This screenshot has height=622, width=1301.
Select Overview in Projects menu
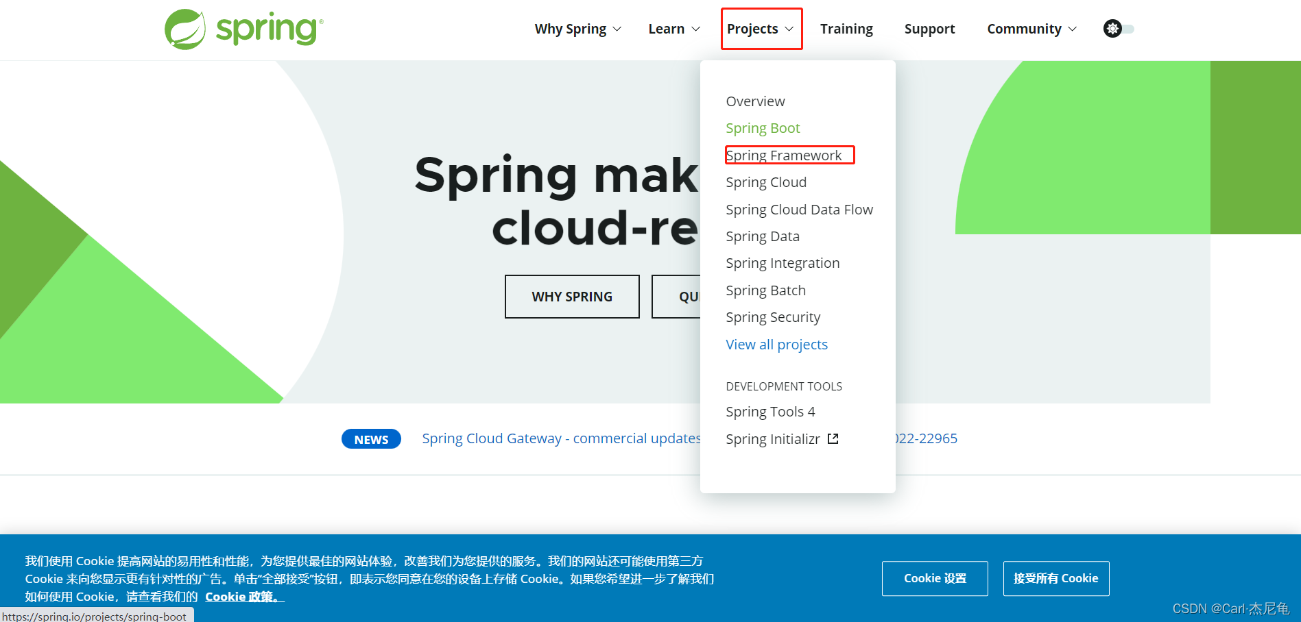pos(755,101)
